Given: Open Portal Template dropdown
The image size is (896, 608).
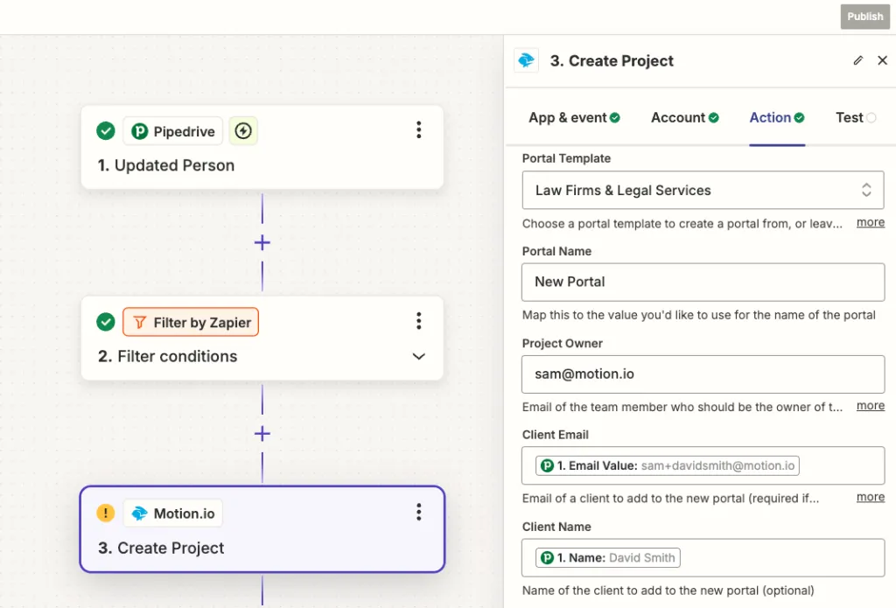Looking at the screenshot, I should [x=703, y=191].
